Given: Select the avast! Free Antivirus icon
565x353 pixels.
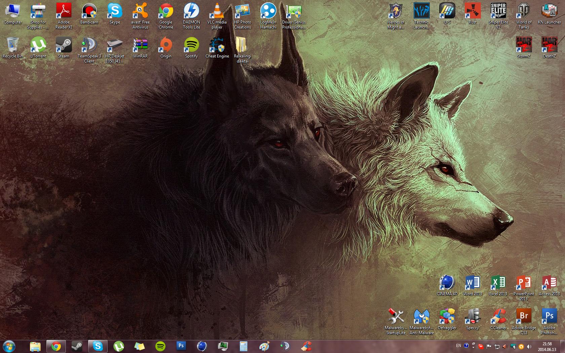Looking at the screenshot, I should (141, 16).
